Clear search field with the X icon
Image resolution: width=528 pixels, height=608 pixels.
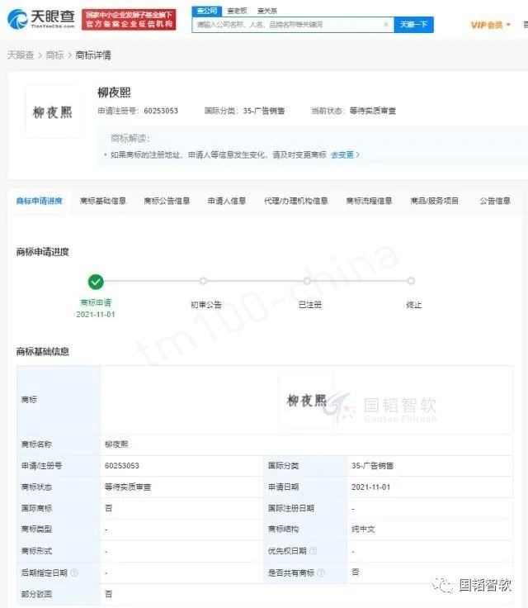pos(386,25)
